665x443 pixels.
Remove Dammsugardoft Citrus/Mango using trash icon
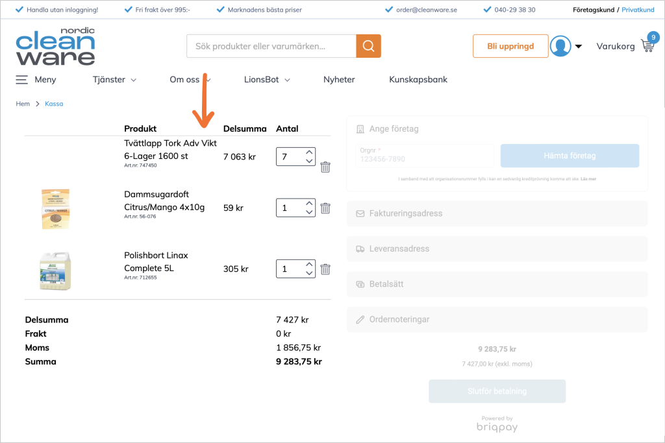[x=325, y=208]
